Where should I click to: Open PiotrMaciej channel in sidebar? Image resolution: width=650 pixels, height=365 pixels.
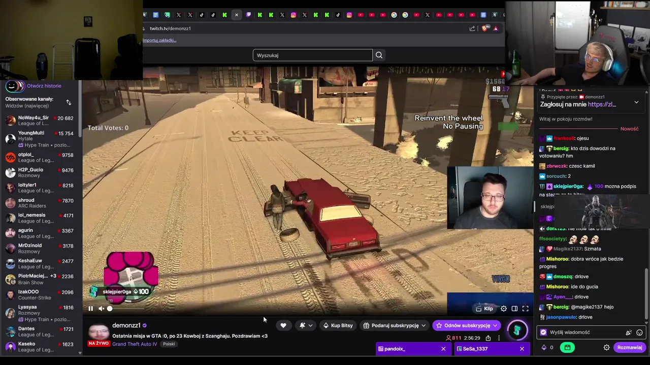point(41,279)
